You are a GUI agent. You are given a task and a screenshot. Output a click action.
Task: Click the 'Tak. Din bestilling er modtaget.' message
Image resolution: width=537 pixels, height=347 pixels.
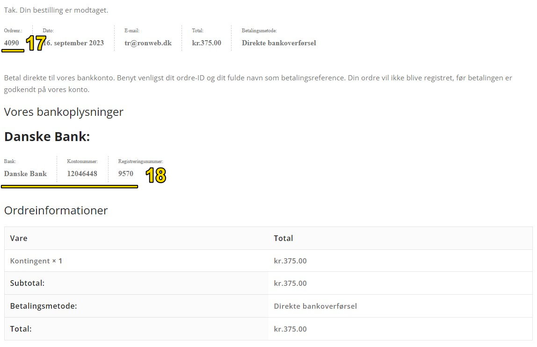pyautogui.click(x=56, y=10)
